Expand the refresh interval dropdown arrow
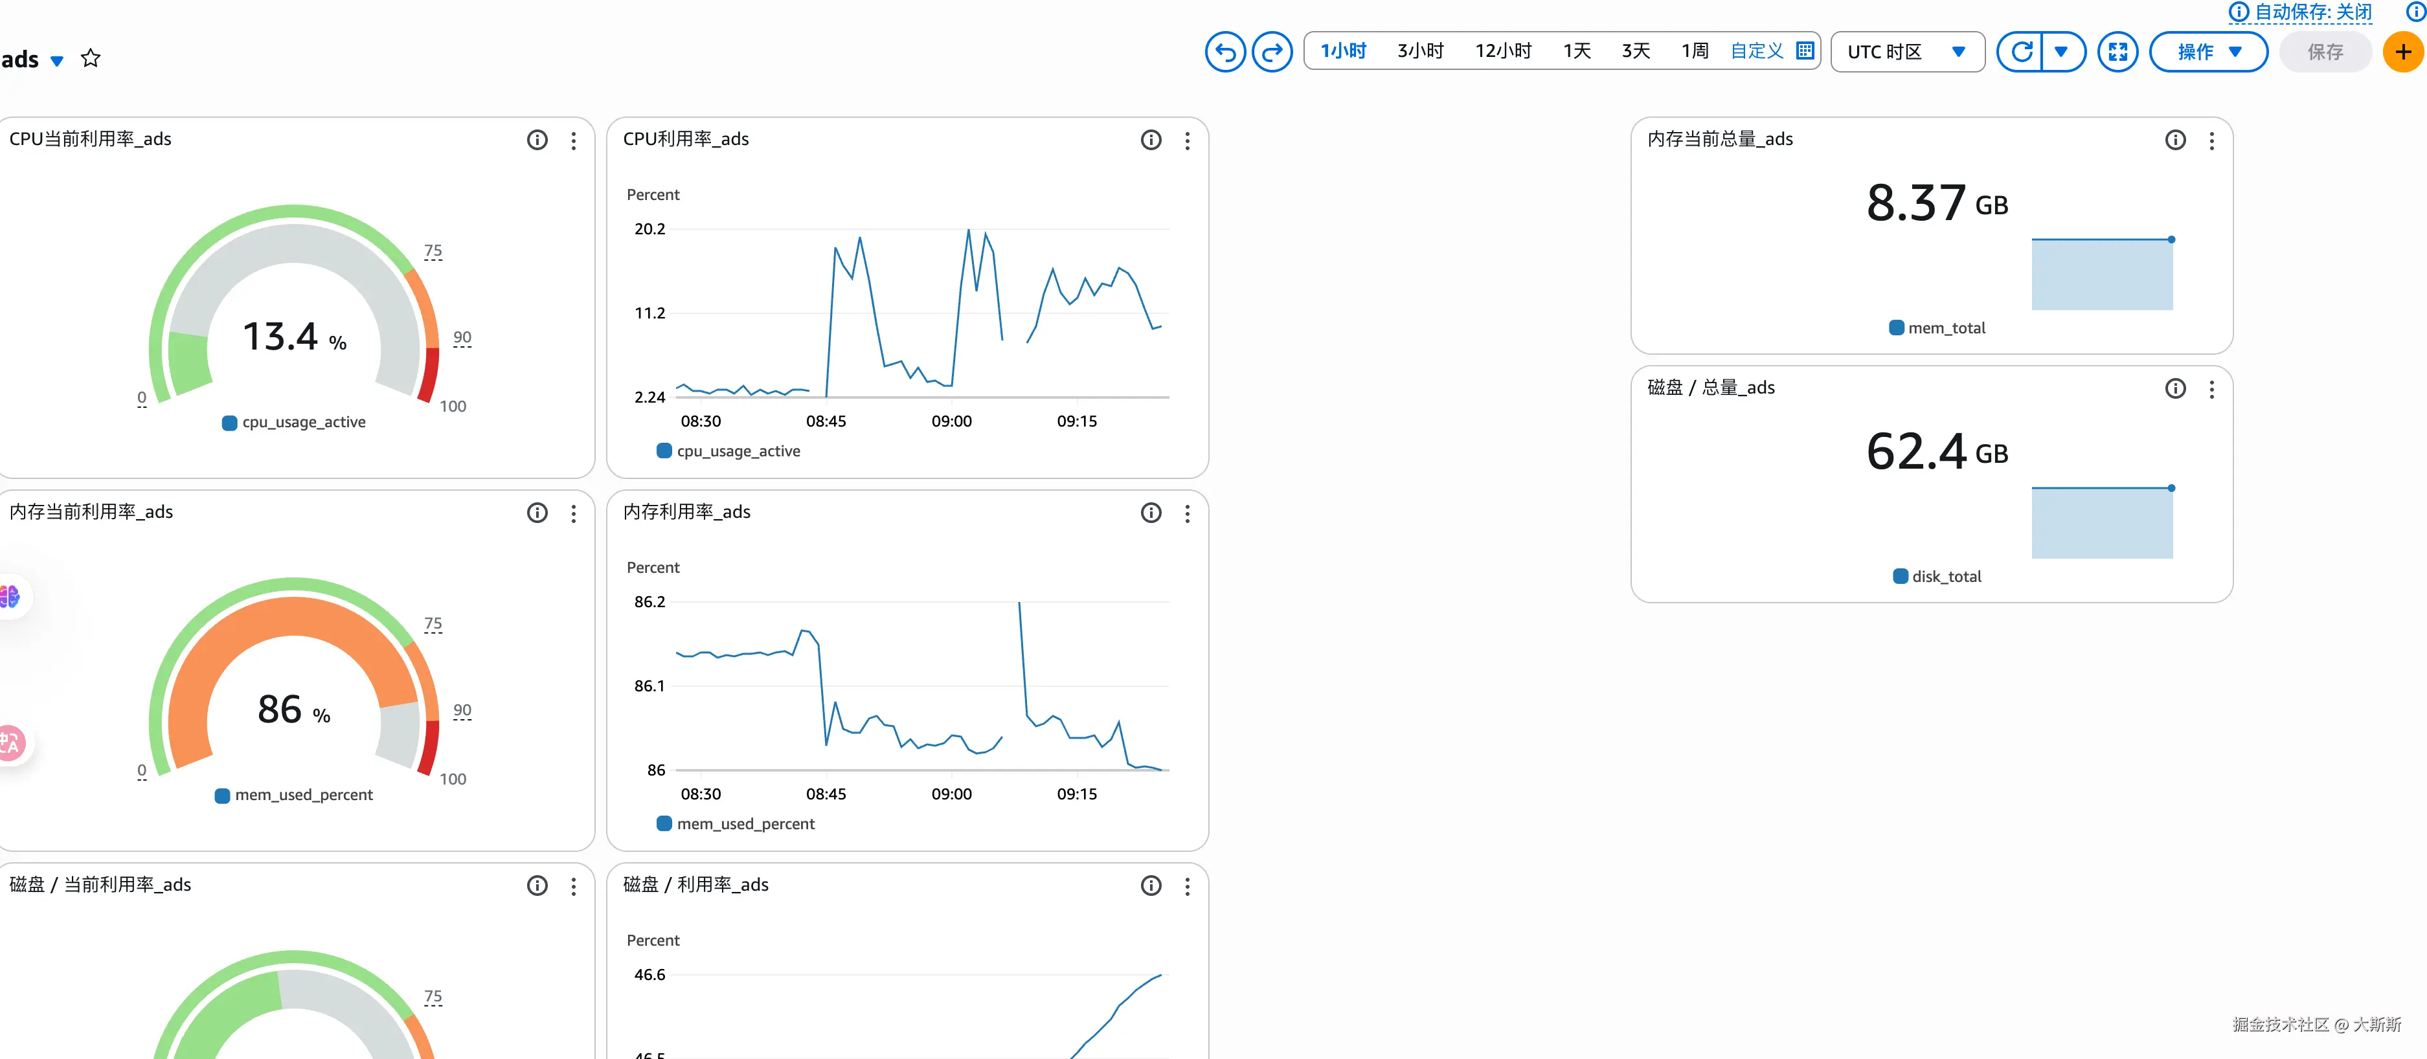Image resolution: width=2427 pixels, height=1059 pixels. click(x=2061, y=52)
